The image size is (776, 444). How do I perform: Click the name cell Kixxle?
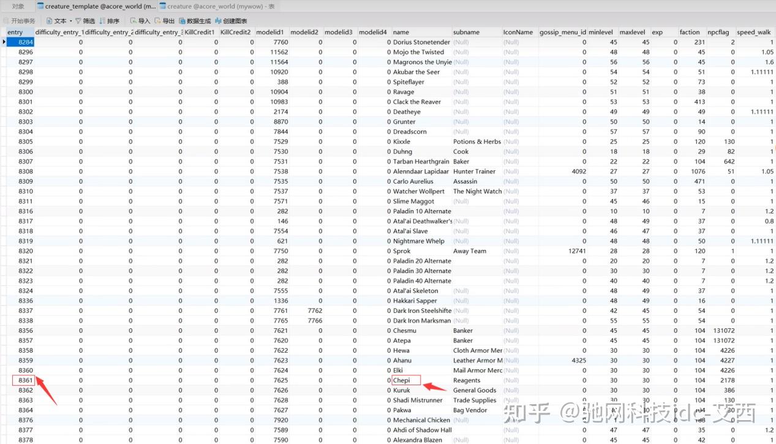click(x=402, y=141)
